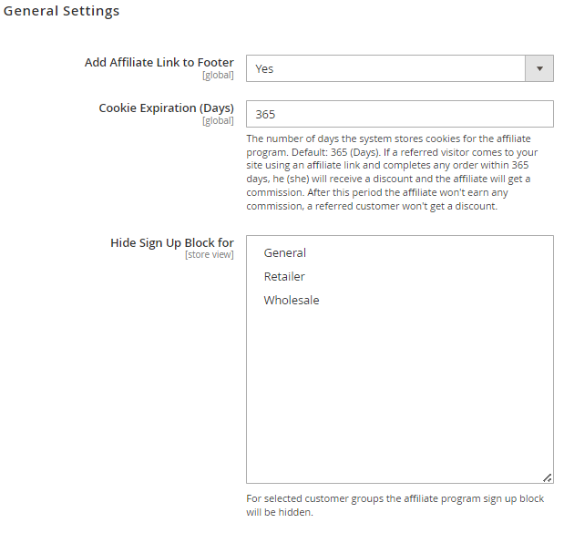Click the 'Yes' value in the footer link select
564x533 pixels.
coord(264,68)
